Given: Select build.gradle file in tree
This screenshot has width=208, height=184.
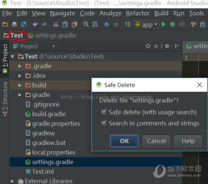Looking at the screenshot, I should click(49, 114).
